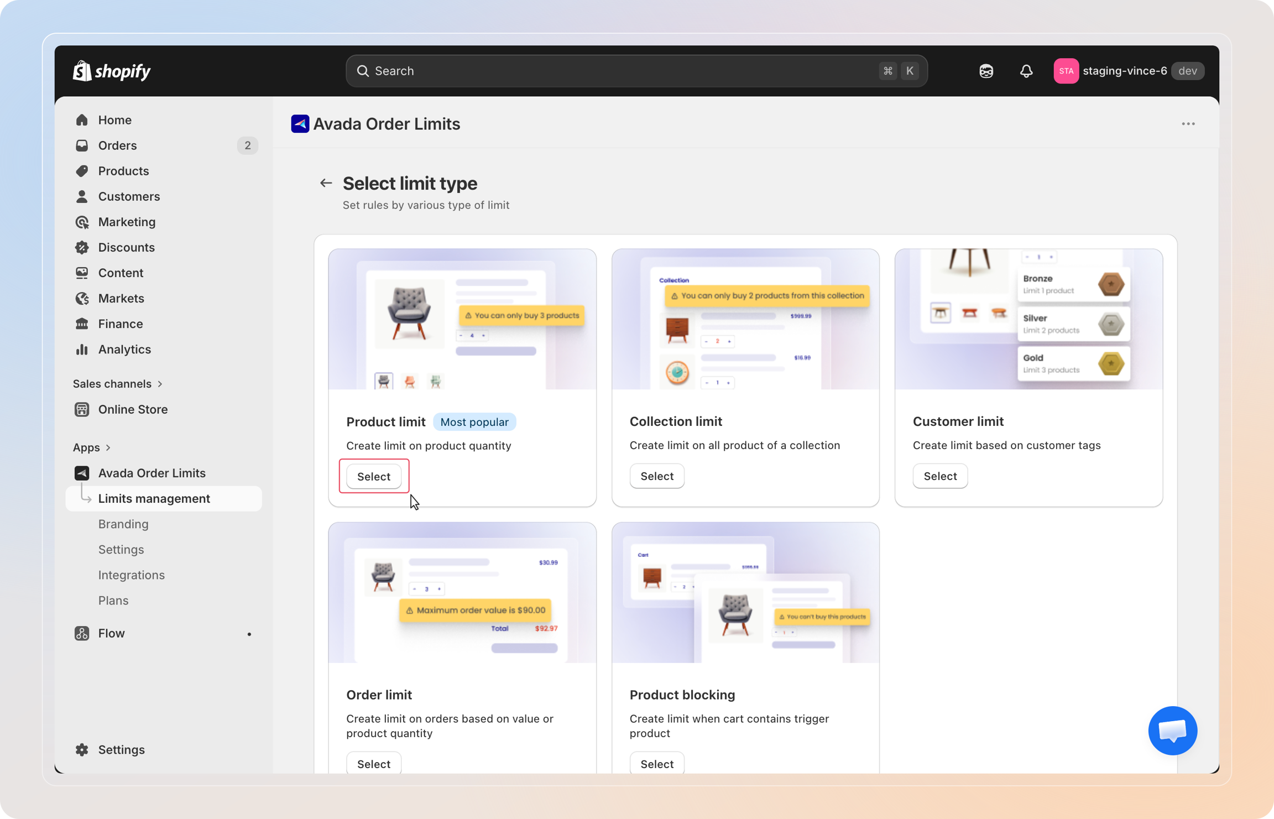Click the Finance bank icon
This screenshot has width=1274, height=819.
[82, 324]
